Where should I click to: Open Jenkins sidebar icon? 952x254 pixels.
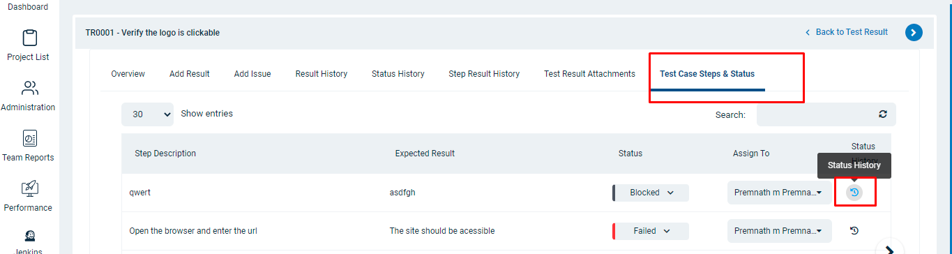point(30,236)
